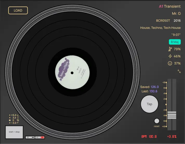Click the danceability dancer icon
This screenshot has width=185, height=144.
click(170, 49)
